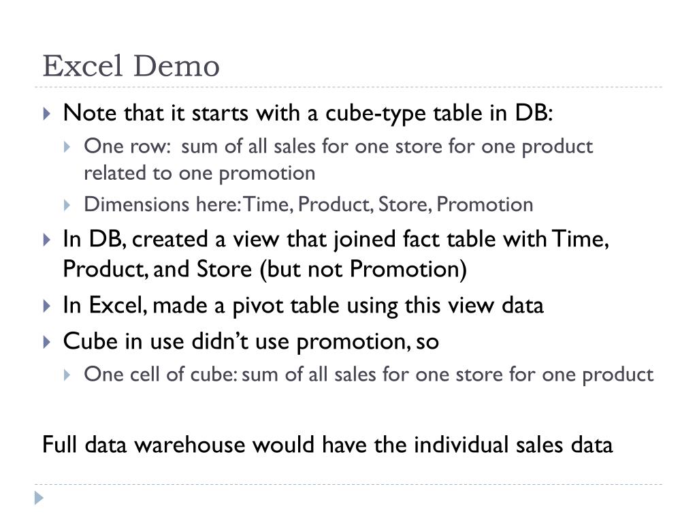Screen dimensions: 697x523
Task: Click the text 'Cube in use didn't use promotion, so'
Action: click(251, 342)
